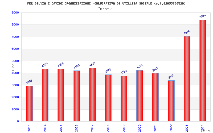Click the value label 3987
213x133 pixels.
click(155, 69)
